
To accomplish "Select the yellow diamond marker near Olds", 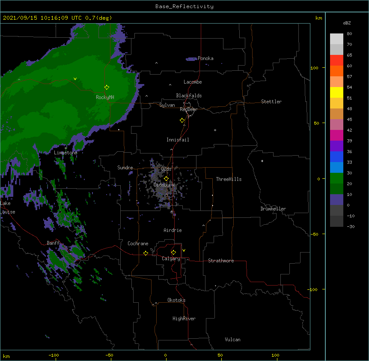I will tap(166, 179).
